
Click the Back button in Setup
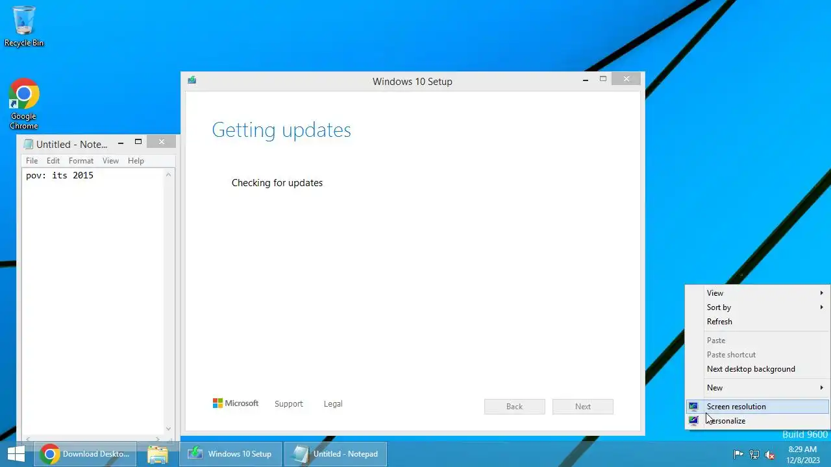(514, 407)
